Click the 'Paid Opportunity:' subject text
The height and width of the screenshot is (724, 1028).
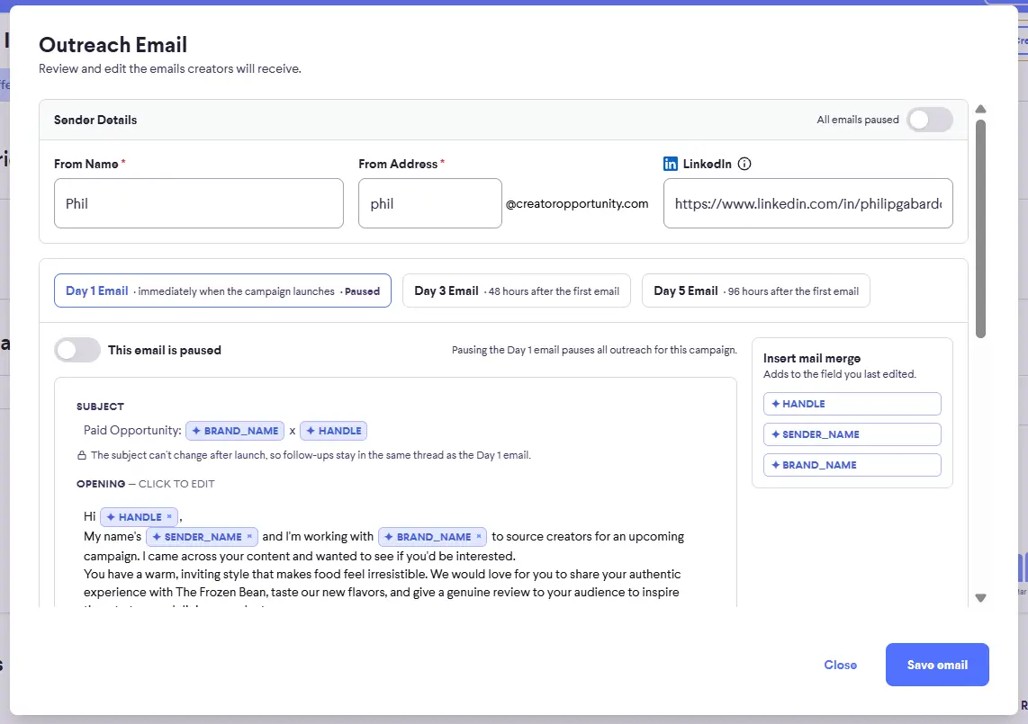[132, 431]
